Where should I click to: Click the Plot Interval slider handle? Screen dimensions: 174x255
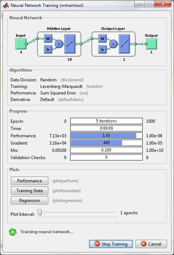[40, 212]
